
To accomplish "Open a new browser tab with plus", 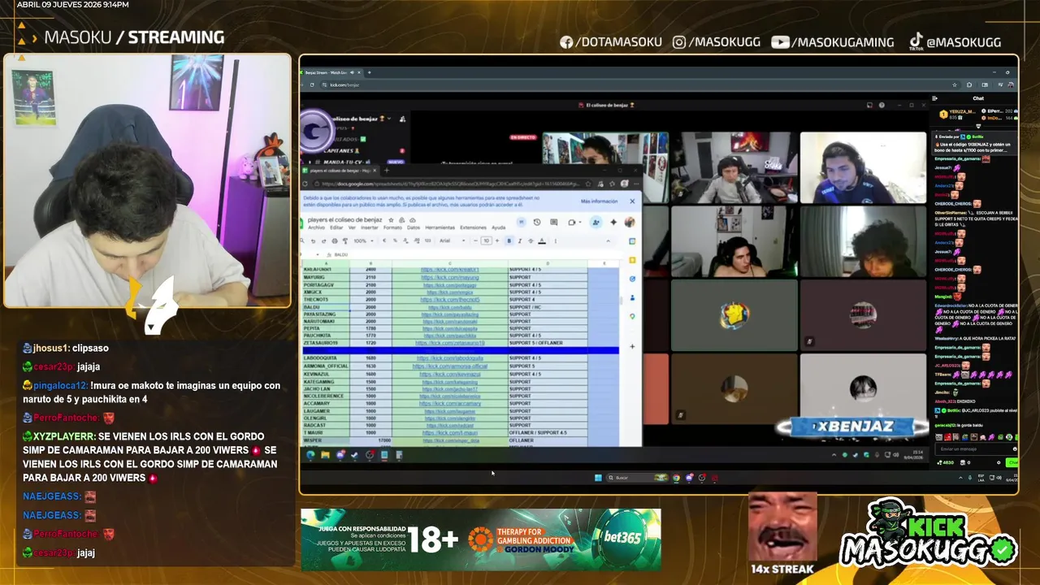I will click(x=387, y=171).
